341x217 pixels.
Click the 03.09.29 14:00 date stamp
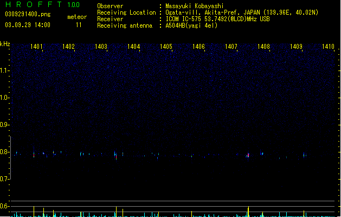click(x=28, y=25)
